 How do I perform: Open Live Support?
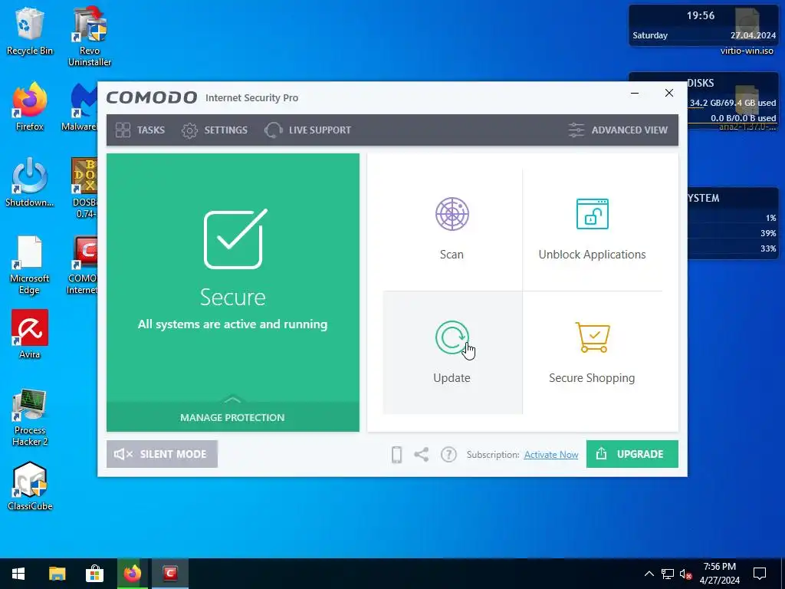pyautogui.click(x=307, y=130)
